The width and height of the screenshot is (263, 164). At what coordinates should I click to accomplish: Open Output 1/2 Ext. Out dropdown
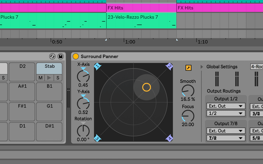coord(226,106)
